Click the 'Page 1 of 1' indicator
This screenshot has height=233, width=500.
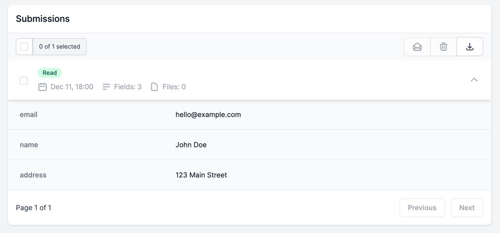pyautogui.click(x=33, y=207)
